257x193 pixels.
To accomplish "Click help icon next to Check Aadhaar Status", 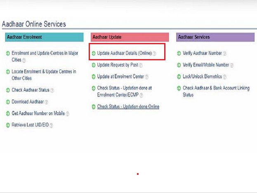I will coord(52,90).
